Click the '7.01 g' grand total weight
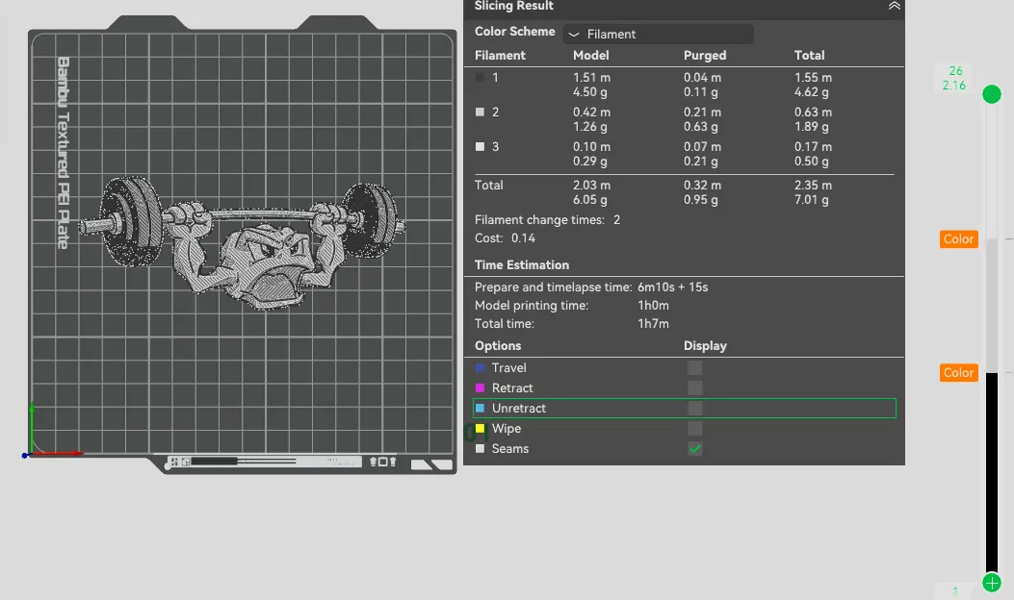Viewport: 1014px width, 600px height. [x=812, y=200]
